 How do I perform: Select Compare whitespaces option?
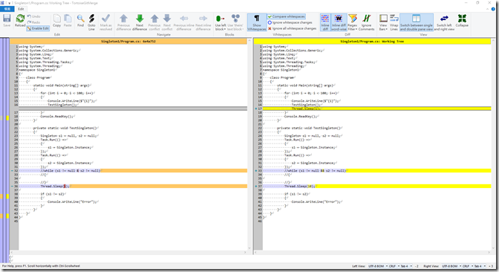[x=286, y=16]
